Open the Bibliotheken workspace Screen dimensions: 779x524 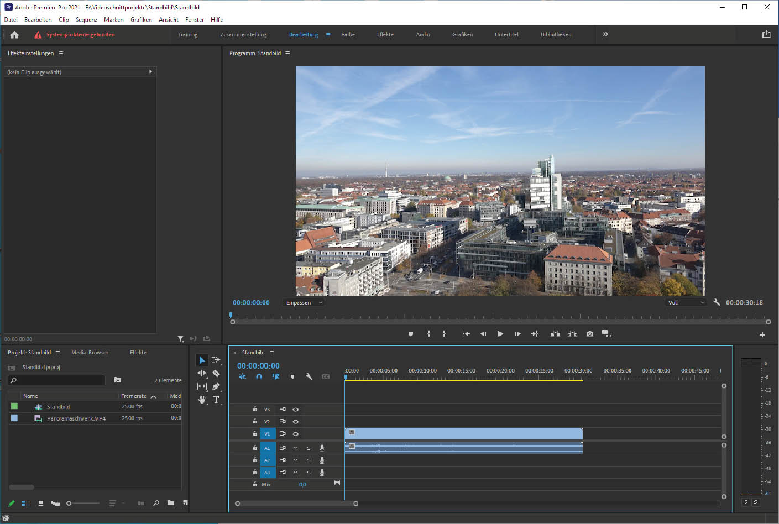[x=556, y=34]
